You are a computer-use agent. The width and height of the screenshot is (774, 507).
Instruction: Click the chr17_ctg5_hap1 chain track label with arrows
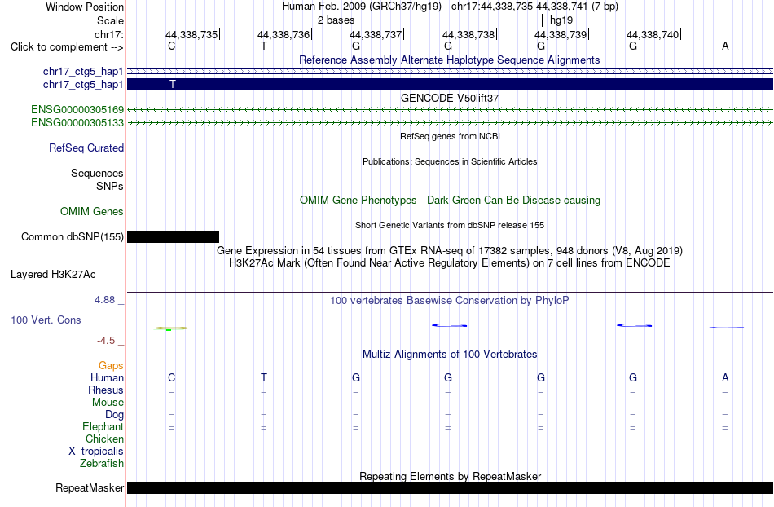point(83,72)
